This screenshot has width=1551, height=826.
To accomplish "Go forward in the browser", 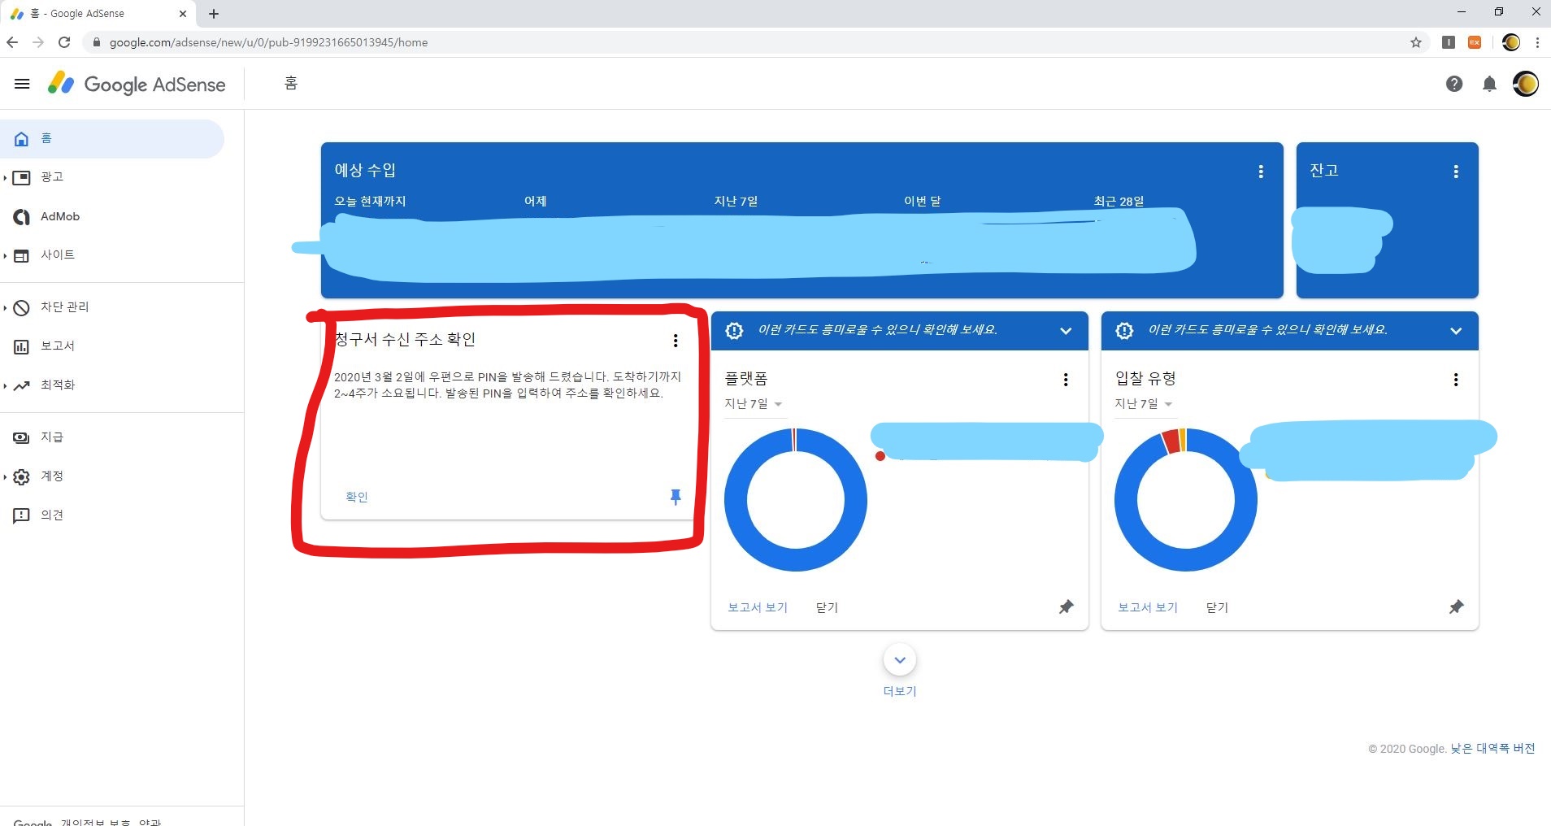I will pyautogui.click(x=38, y=42).
